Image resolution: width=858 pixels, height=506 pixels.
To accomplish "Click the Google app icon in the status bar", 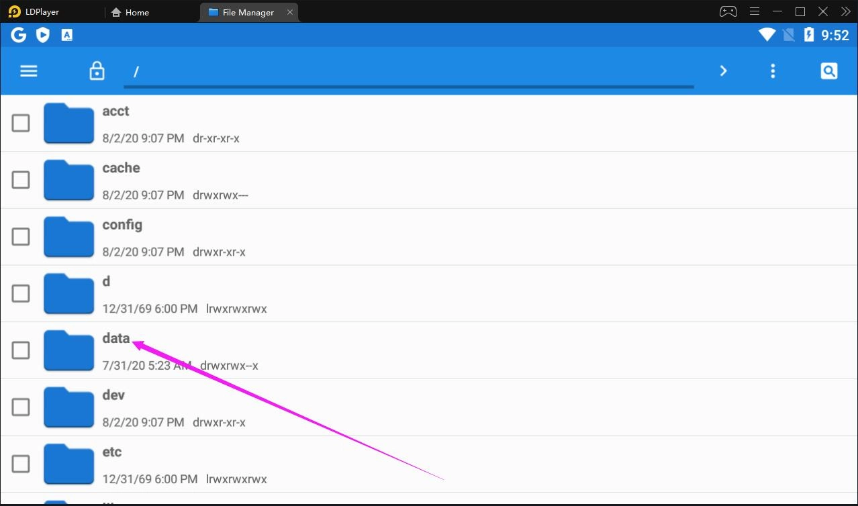I will (x=18, y=34).
